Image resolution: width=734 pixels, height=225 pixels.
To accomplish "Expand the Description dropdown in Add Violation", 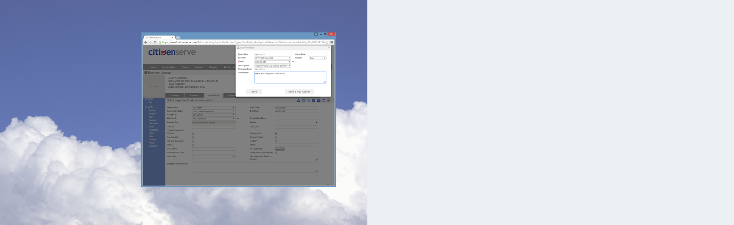I will pyautogui.click(x=272, y=66).
